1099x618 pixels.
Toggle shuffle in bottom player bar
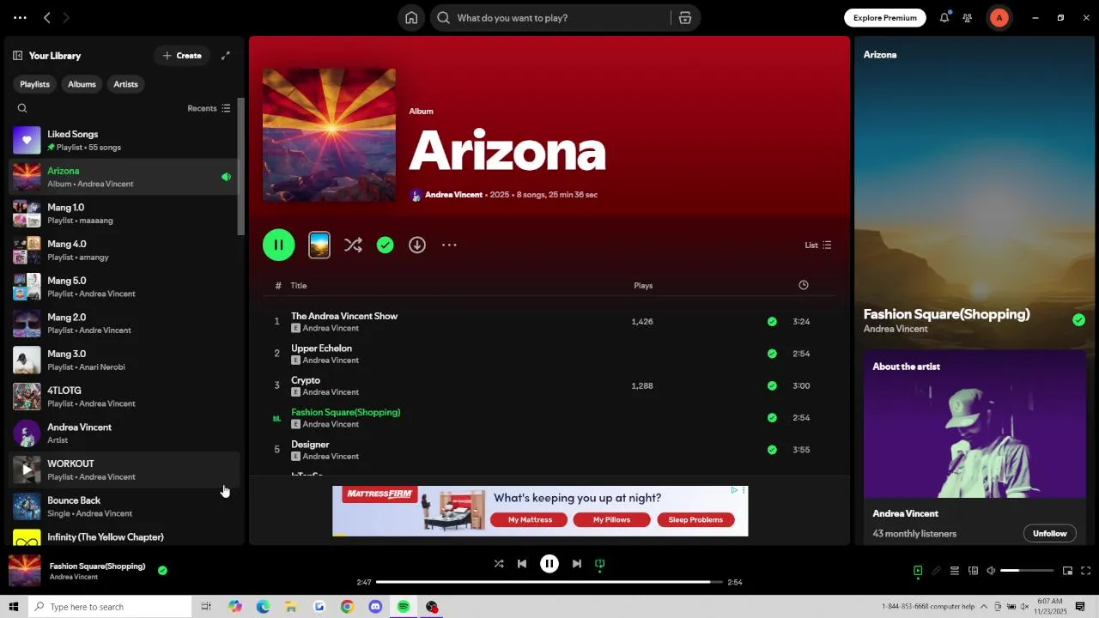[x=499, y=564]
